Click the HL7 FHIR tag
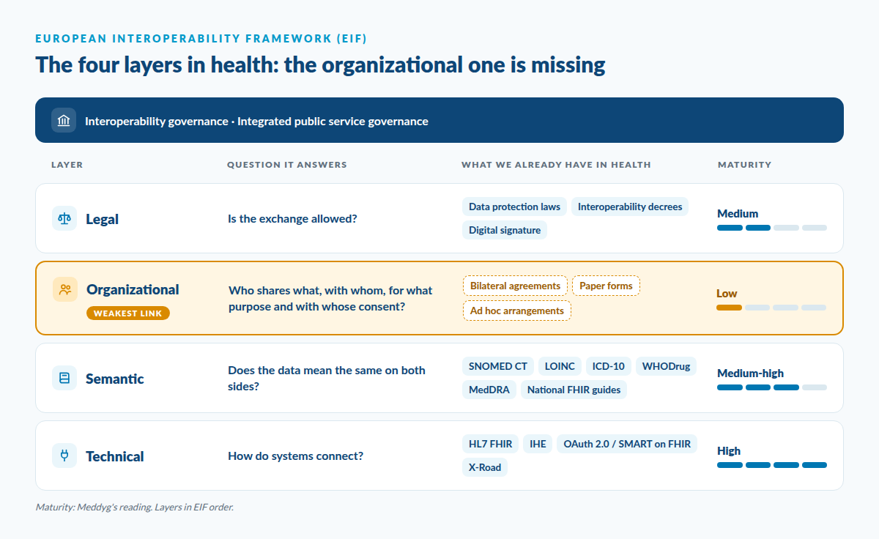879x539 pixels. tap(491, 444)
